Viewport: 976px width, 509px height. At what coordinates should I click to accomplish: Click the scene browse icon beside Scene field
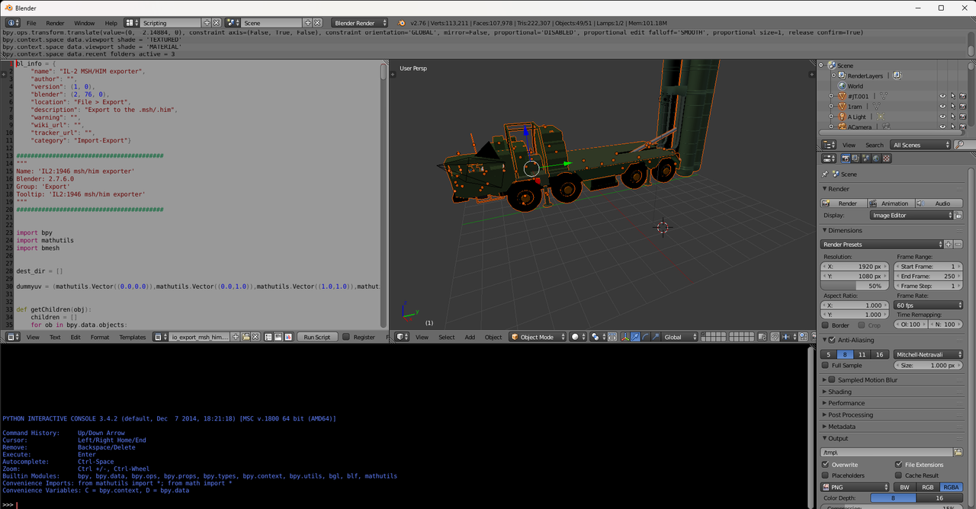click(233, 23)
